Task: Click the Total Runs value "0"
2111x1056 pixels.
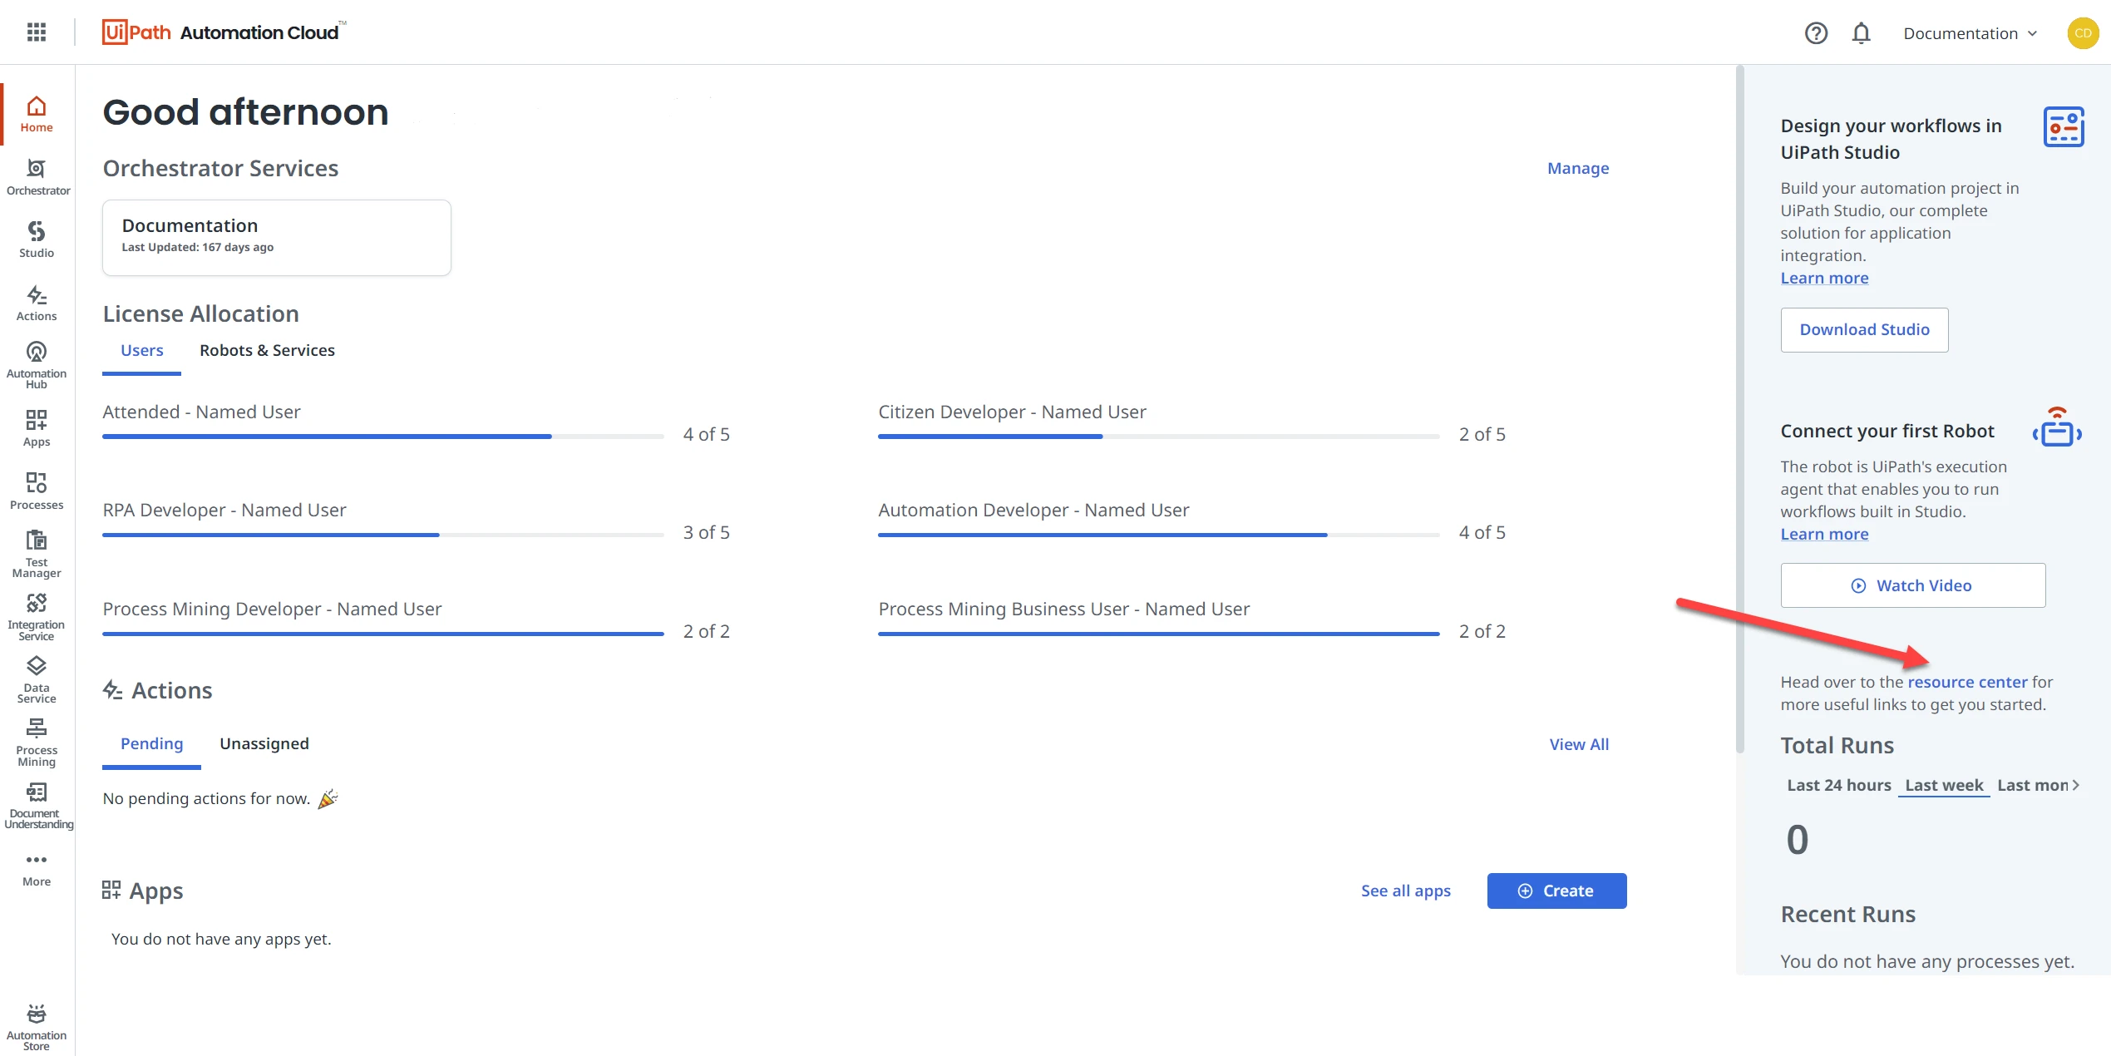Action: click(1798, 840)
